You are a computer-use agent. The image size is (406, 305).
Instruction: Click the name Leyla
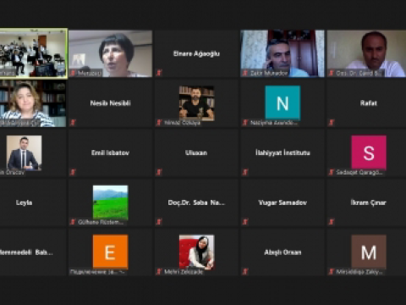coord(24,202)
